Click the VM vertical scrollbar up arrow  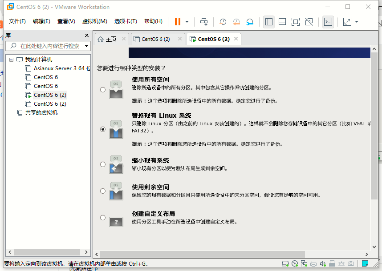click(x=374, y=49)
